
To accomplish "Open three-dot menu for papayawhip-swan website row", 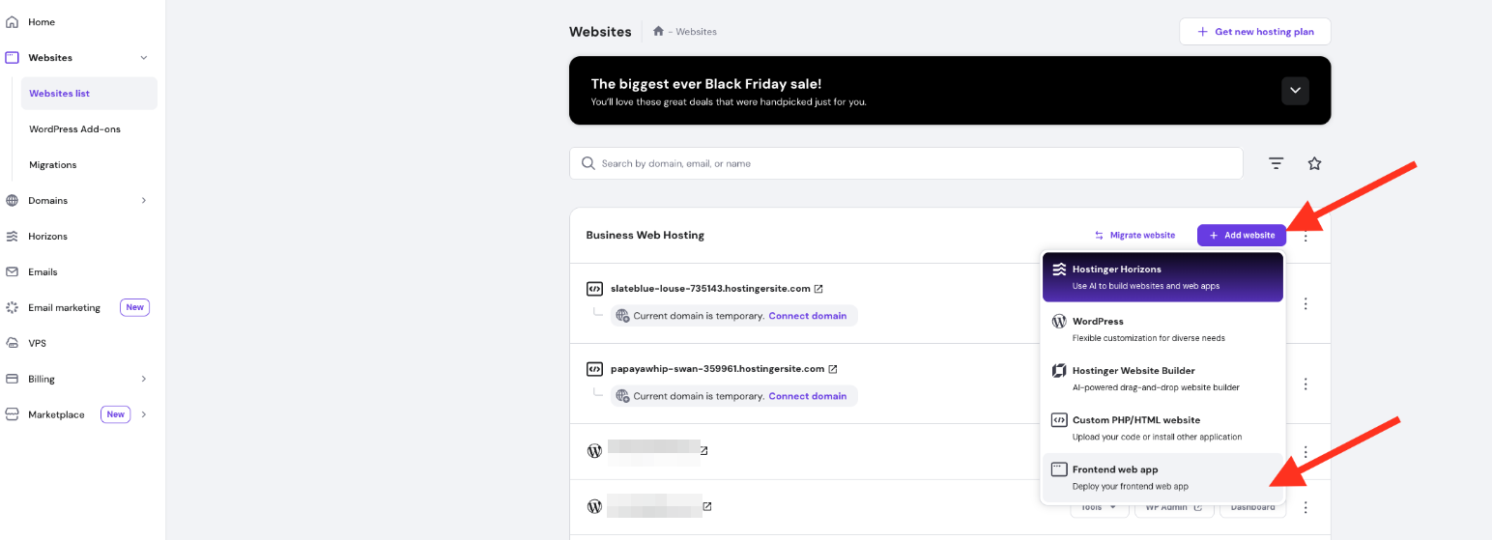I will pyautogui.click(x=1305, y=384).
